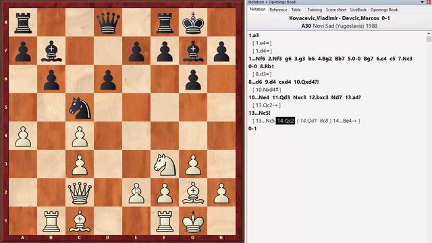
Task: Open the LiveBook tab
Action: tap(358, 9)
